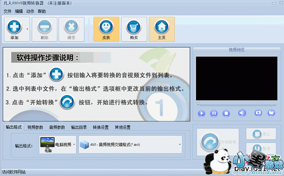Viewport: 284px width, 176px height.
Task: Open the 帮助 menu
Action: 42,11
